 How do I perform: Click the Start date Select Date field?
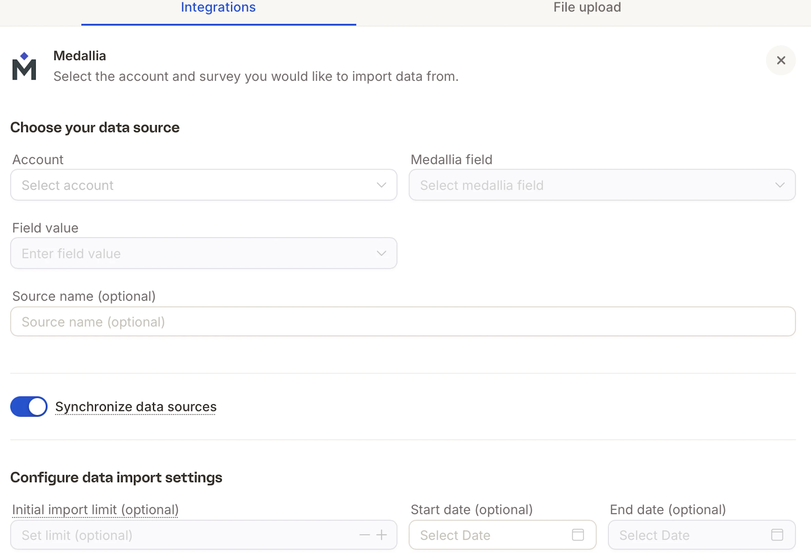coord(502,535)
